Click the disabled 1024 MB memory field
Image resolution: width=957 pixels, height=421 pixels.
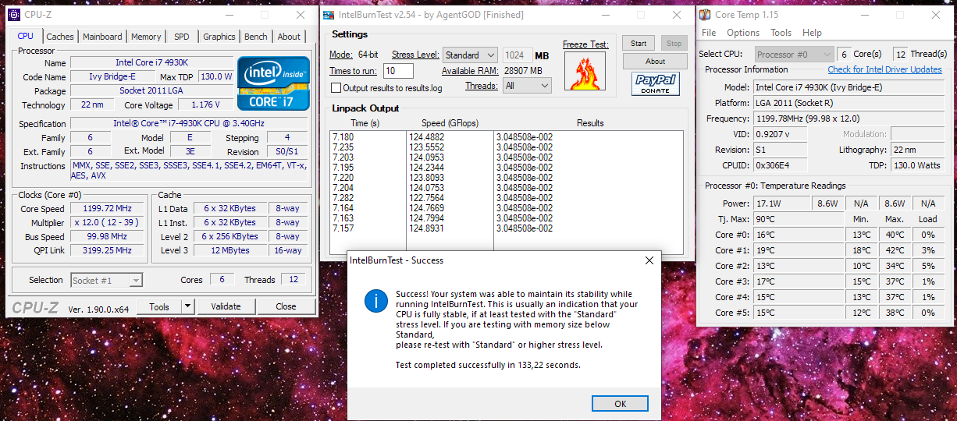pos(517,55)
